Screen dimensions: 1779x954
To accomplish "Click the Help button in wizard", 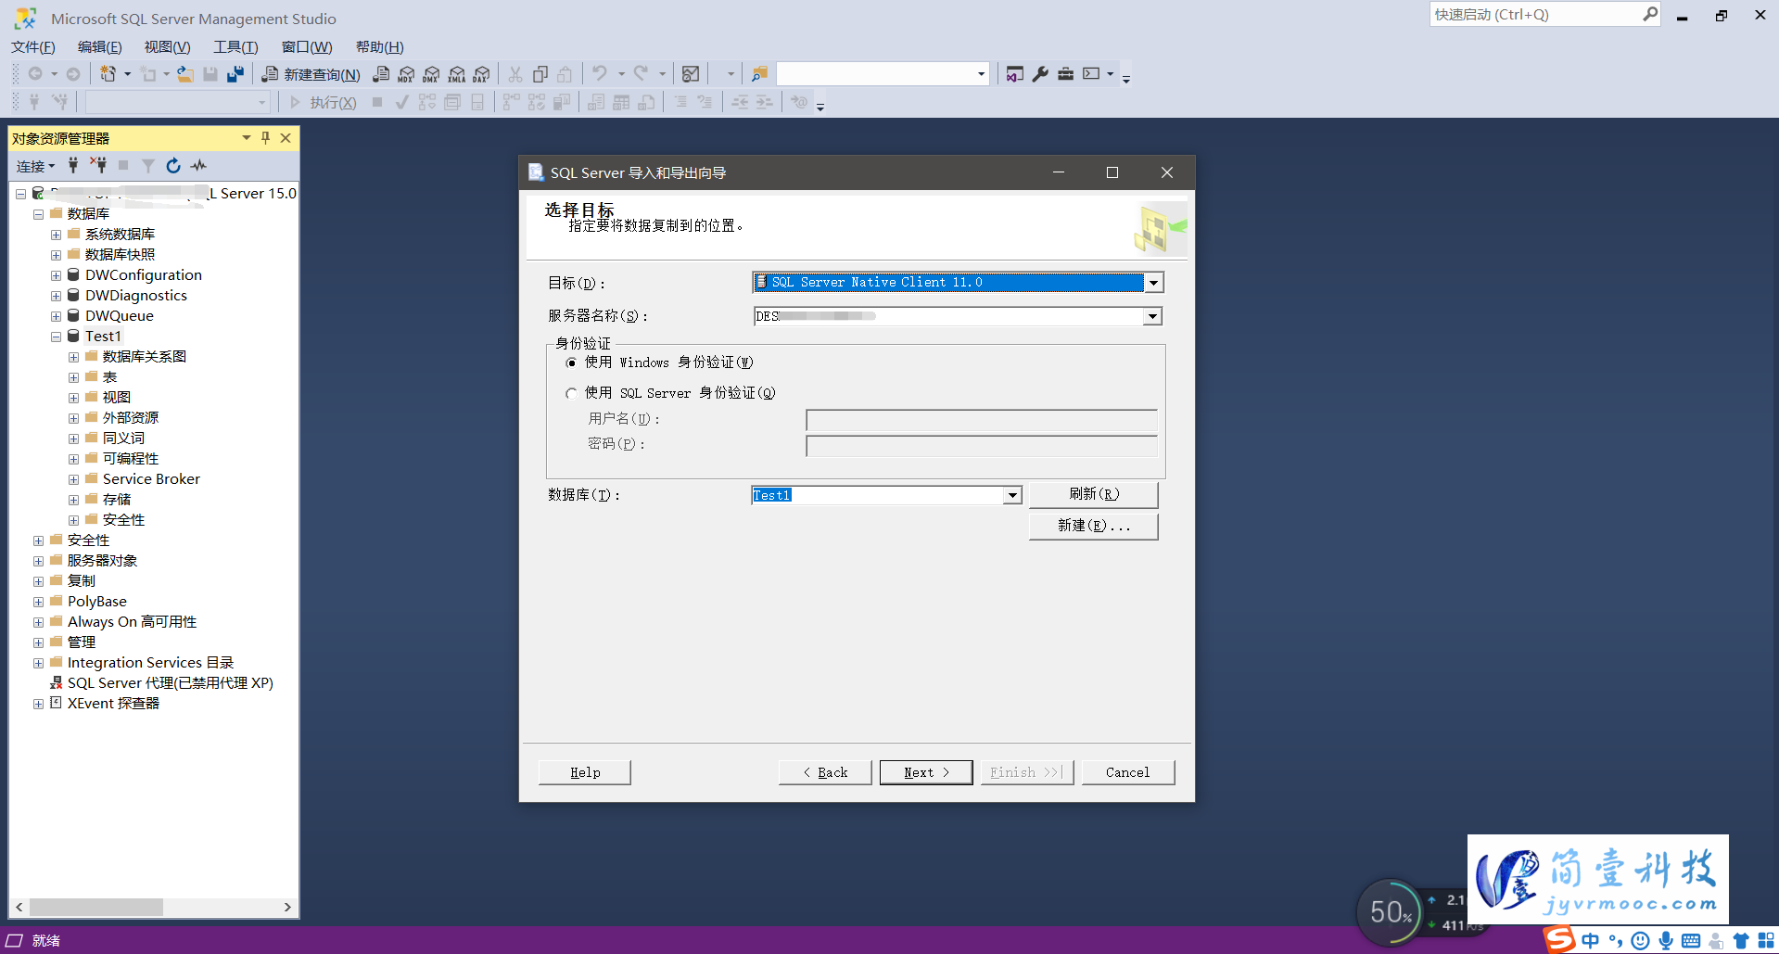I will 585,772.
